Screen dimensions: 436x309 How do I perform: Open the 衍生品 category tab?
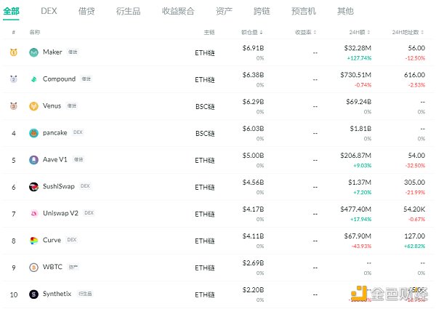(x=129, y=11)
